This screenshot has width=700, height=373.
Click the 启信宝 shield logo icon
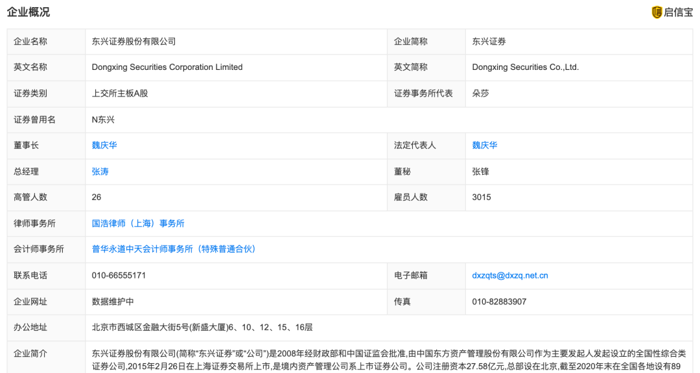[x=657, y=12]
